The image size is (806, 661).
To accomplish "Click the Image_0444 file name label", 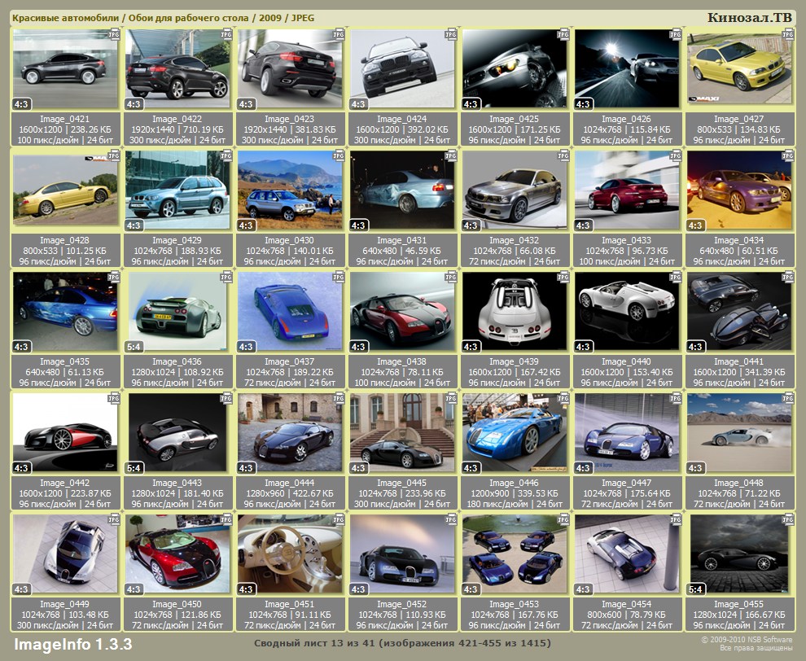I will pyautogui.click(x=289, y=484).
